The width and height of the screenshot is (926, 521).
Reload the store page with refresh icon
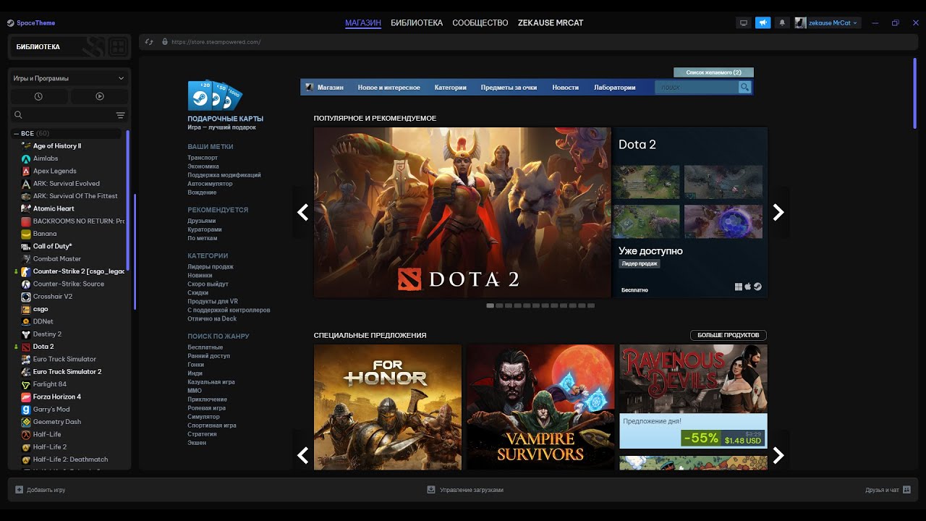point(150,42)
